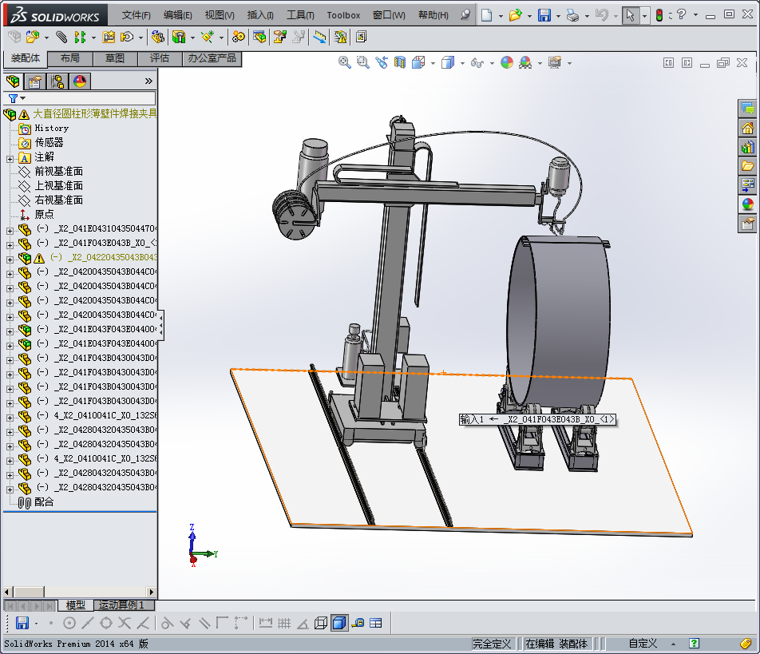Click the Hide/Show Items glasses icon
The width and height of the screenshot is (760, 654).
pyautogui.click(x=477, y=62)
